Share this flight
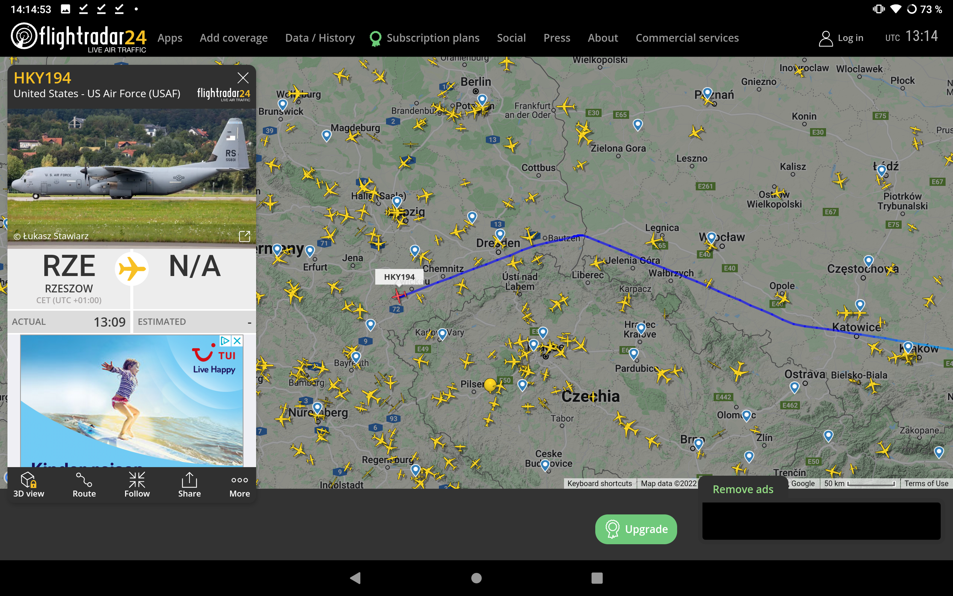Viewport: 953px width, 596px height. [189, 485]
